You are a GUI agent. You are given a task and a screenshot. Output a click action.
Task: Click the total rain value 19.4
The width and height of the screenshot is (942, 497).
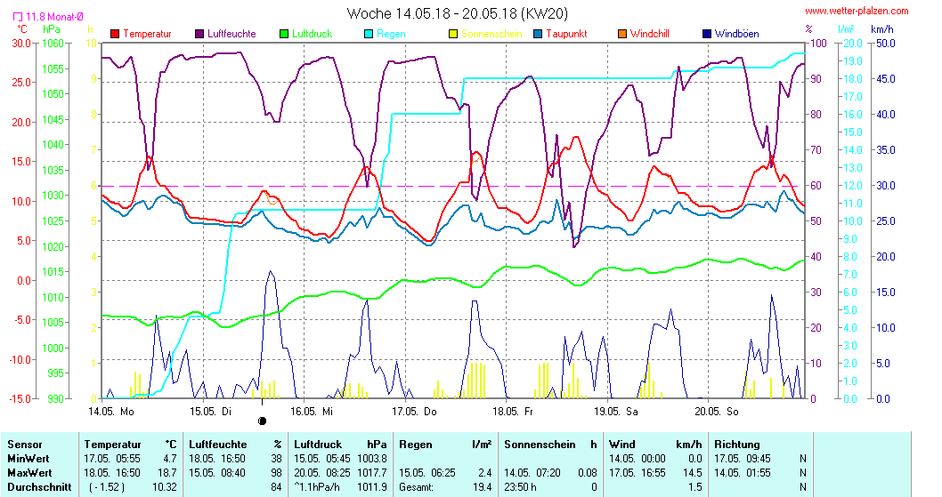pos(483,487)
